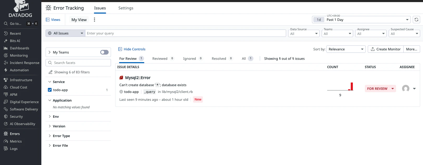Image resolution: width=423 pixels, height=165 pixels.
Task: Expand the Version facet
Action: pyautogui.click(x=50, y=126)
